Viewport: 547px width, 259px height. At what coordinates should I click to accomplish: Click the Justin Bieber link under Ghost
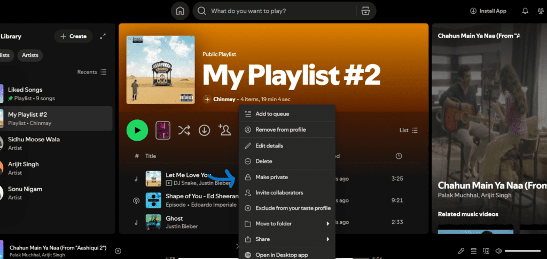point(182,226)
